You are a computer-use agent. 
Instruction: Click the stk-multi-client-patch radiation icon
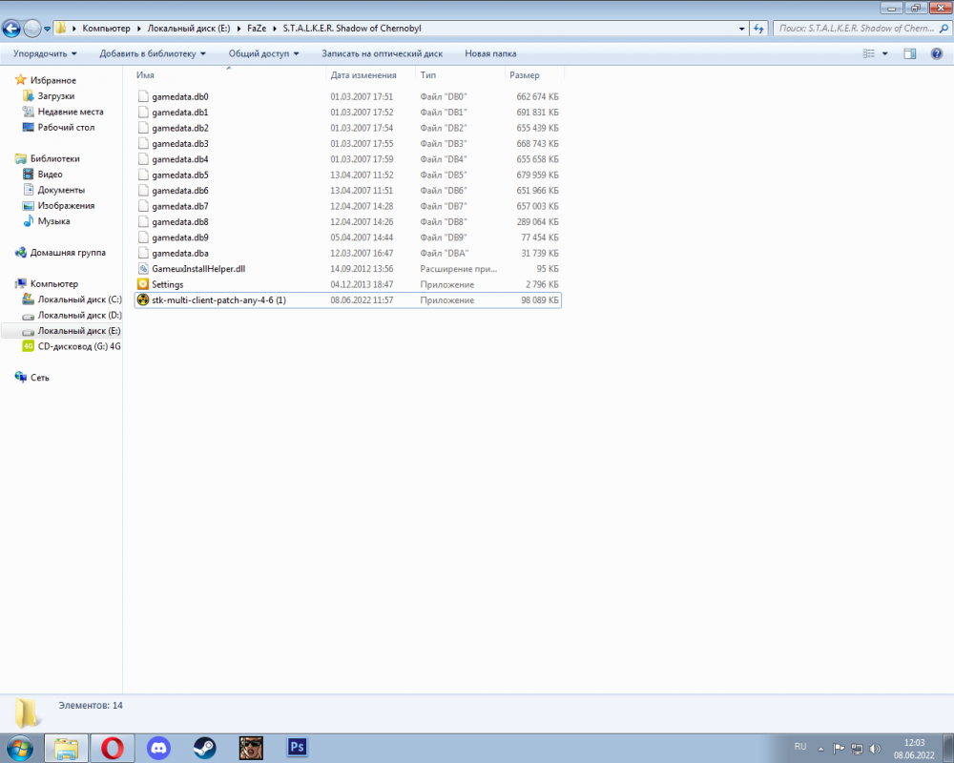coord(143,300)
